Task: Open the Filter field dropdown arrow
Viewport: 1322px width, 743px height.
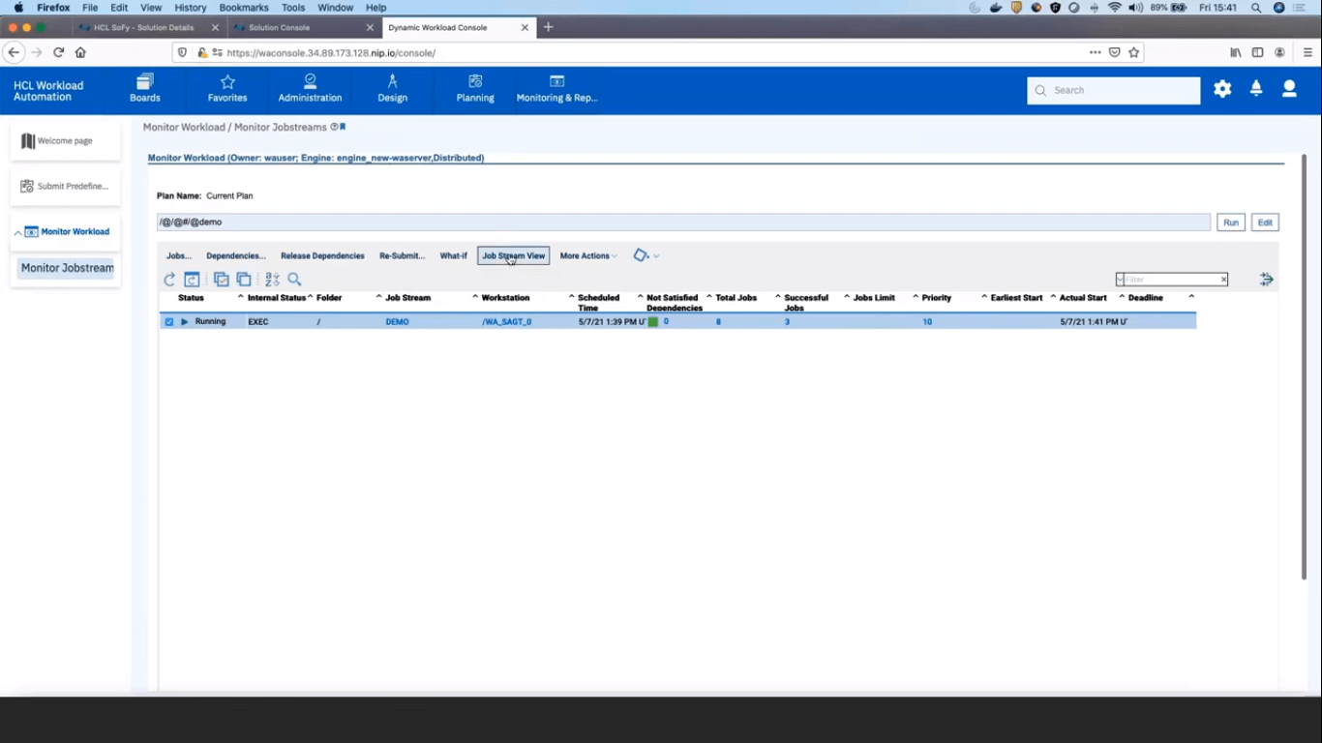Action: coord(1121,280)
